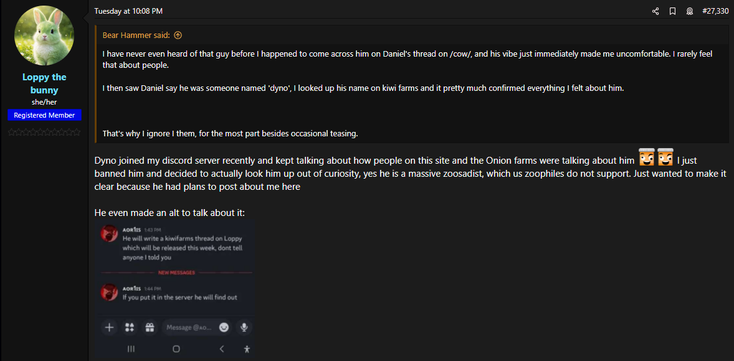The width and height of the screenshot is (734, 361).
Task: Click the plus icon in Discord screenshot
Action: (109, 327)
